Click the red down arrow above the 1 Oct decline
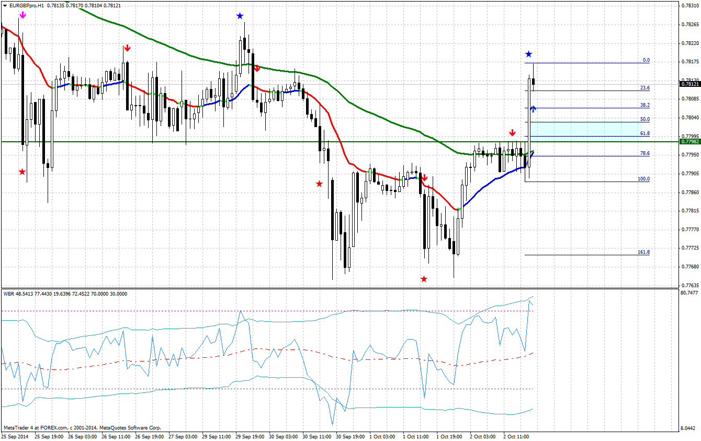 point(425,177)
